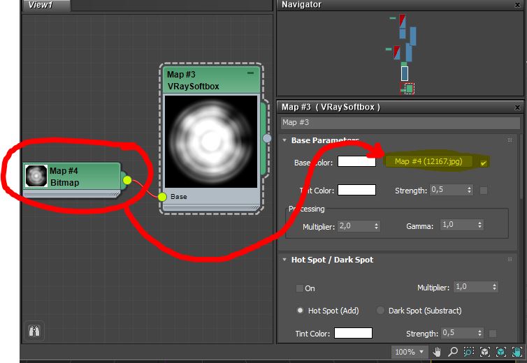Image resolution: width=527 pixels, height=363 pixels.
Task: Collapse the Map #3 node with minus icon
Action: pos(250,73)
